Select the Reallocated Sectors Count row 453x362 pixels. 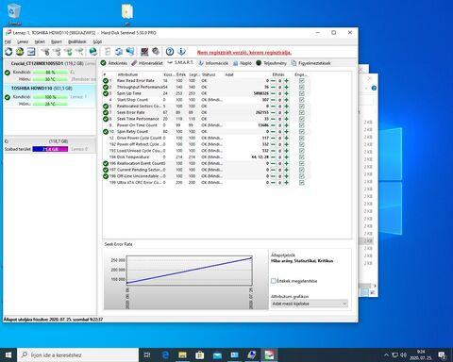coord(206,106)
